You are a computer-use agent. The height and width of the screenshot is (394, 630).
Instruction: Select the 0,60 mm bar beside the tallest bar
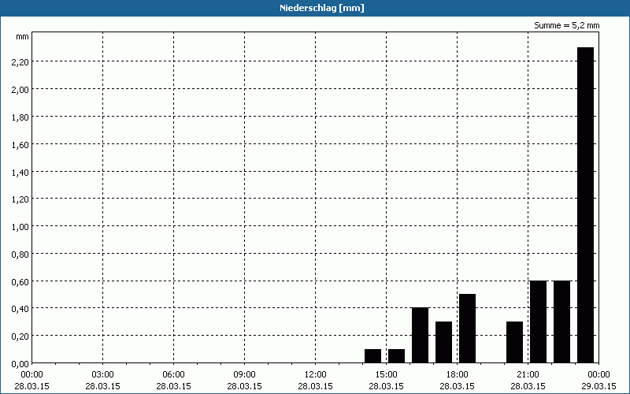click(x=561, y=322)
